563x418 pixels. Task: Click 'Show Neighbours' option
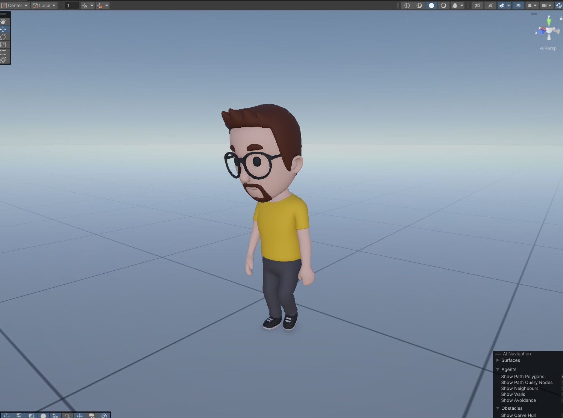pyautogui.click(x=520, y=388)
